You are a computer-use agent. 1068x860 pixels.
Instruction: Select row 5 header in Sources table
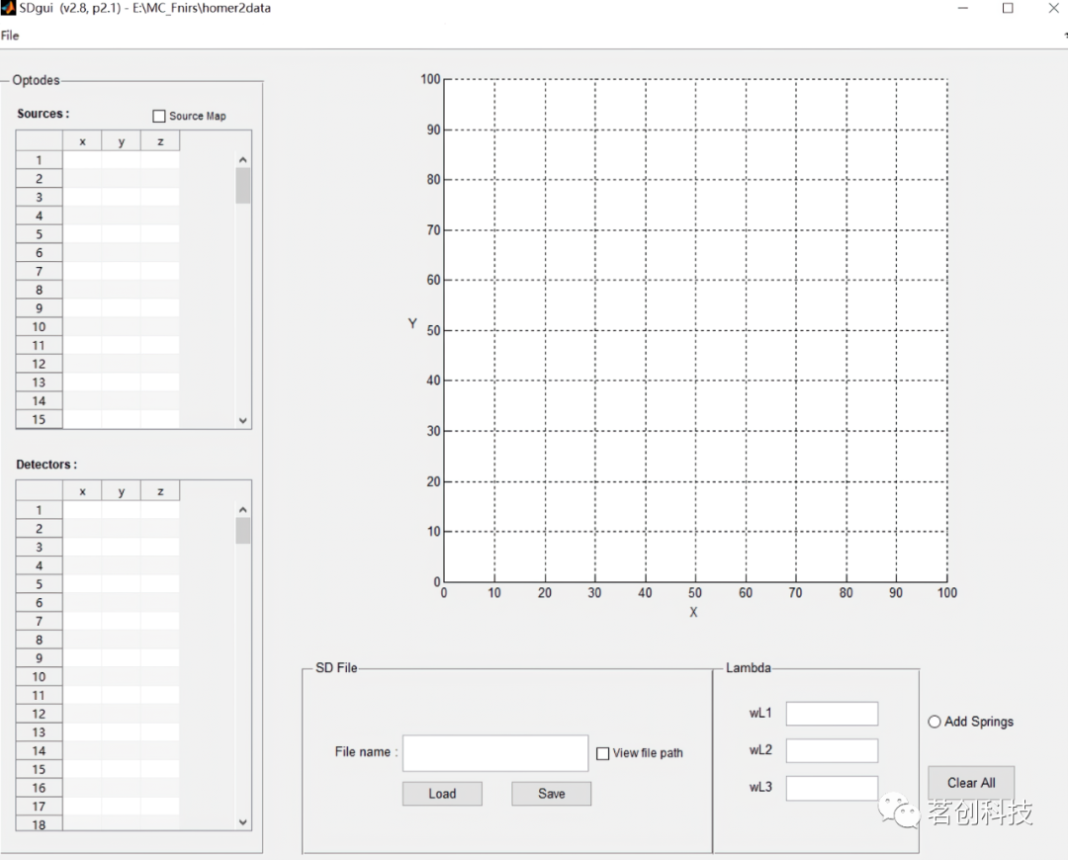click(x=39, y=234)
